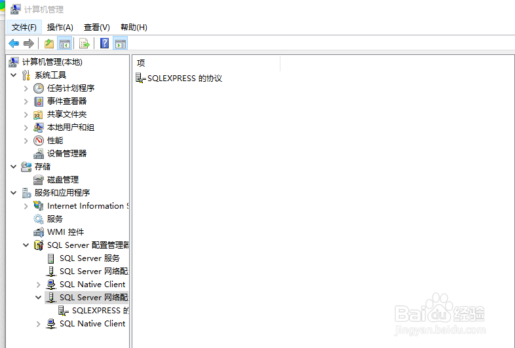Click the 设备管理器 icon
This screenshot has width=515, height=348.
click(39, 154)
